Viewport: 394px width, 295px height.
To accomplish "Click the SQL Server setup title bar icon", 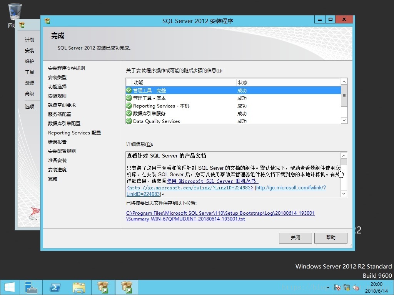I will point(47,21).
